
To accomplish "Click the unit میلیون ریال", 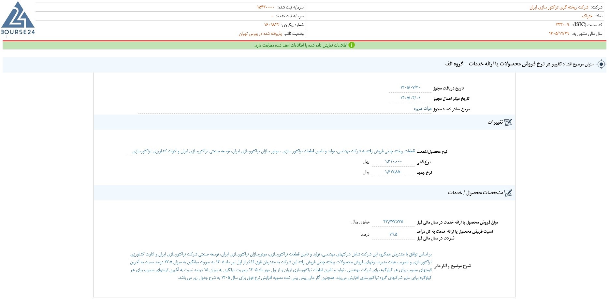I will (x=360, y=222).
